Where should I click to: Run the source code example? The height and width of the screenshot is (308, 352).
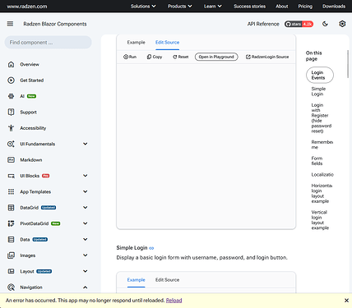[x=130, y=57]
